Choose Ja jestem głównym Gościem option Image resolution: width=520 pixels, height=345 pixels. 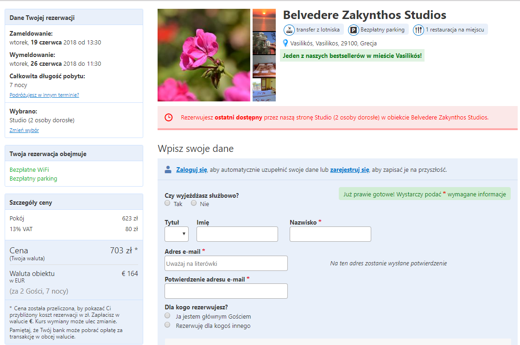click(x=167, y=315)
